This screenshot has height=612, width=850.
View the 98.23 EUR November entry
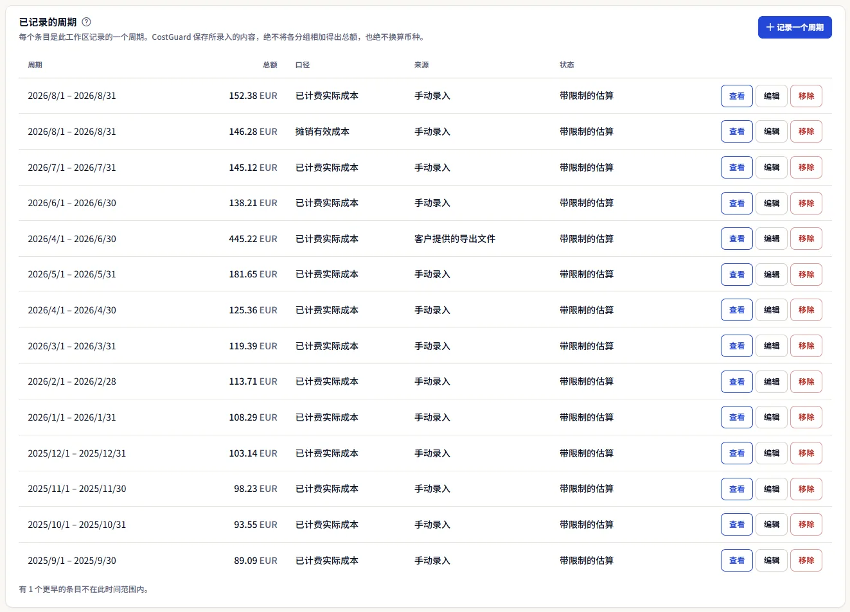coord(737,489)
